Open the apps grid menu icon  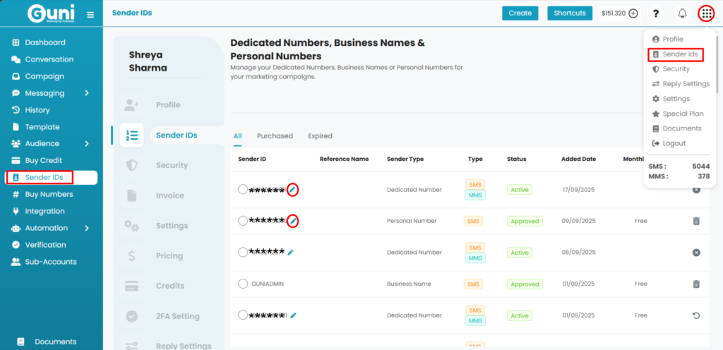pos(706,13)
